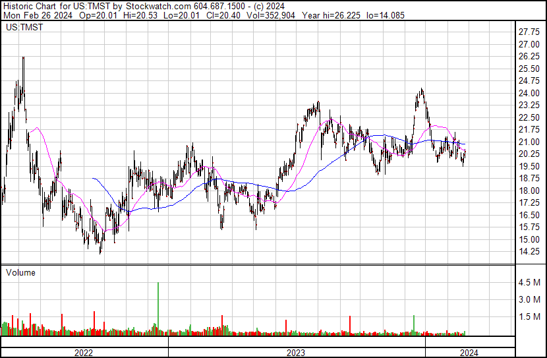
Task: Click the 14.25 price axis label
Action: 529,252
